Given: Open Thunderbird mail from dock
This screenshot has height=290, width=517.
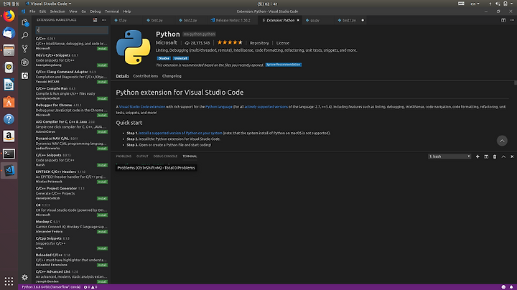Looking at the screenshot, I should [9, 33].
